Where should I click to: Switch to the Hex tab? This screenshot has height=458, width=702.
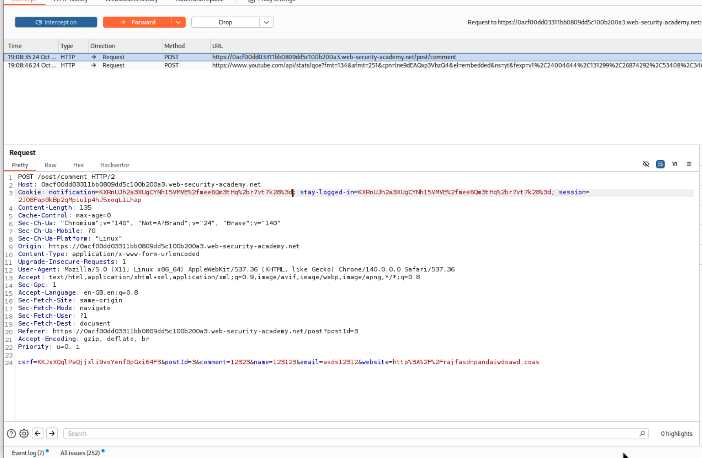pyautogui.click(x=78, y=165)
